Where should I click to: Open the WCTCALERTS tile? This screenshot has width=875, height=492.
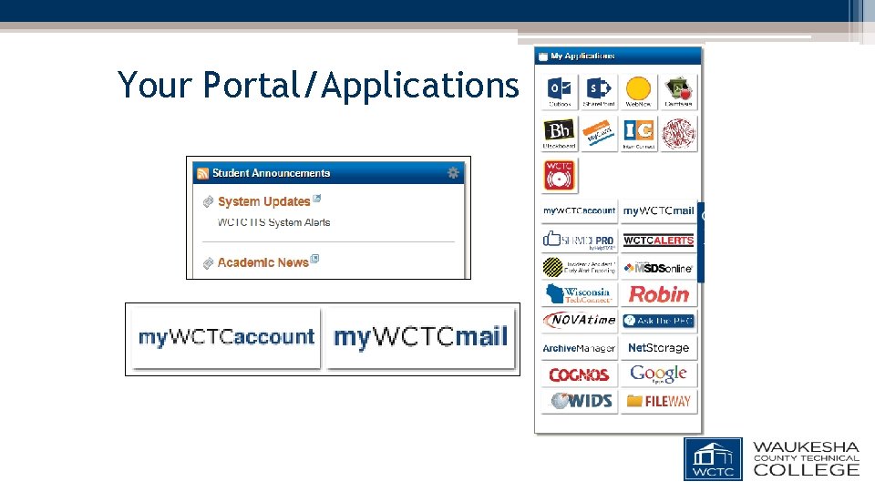(x=658, y=240)
